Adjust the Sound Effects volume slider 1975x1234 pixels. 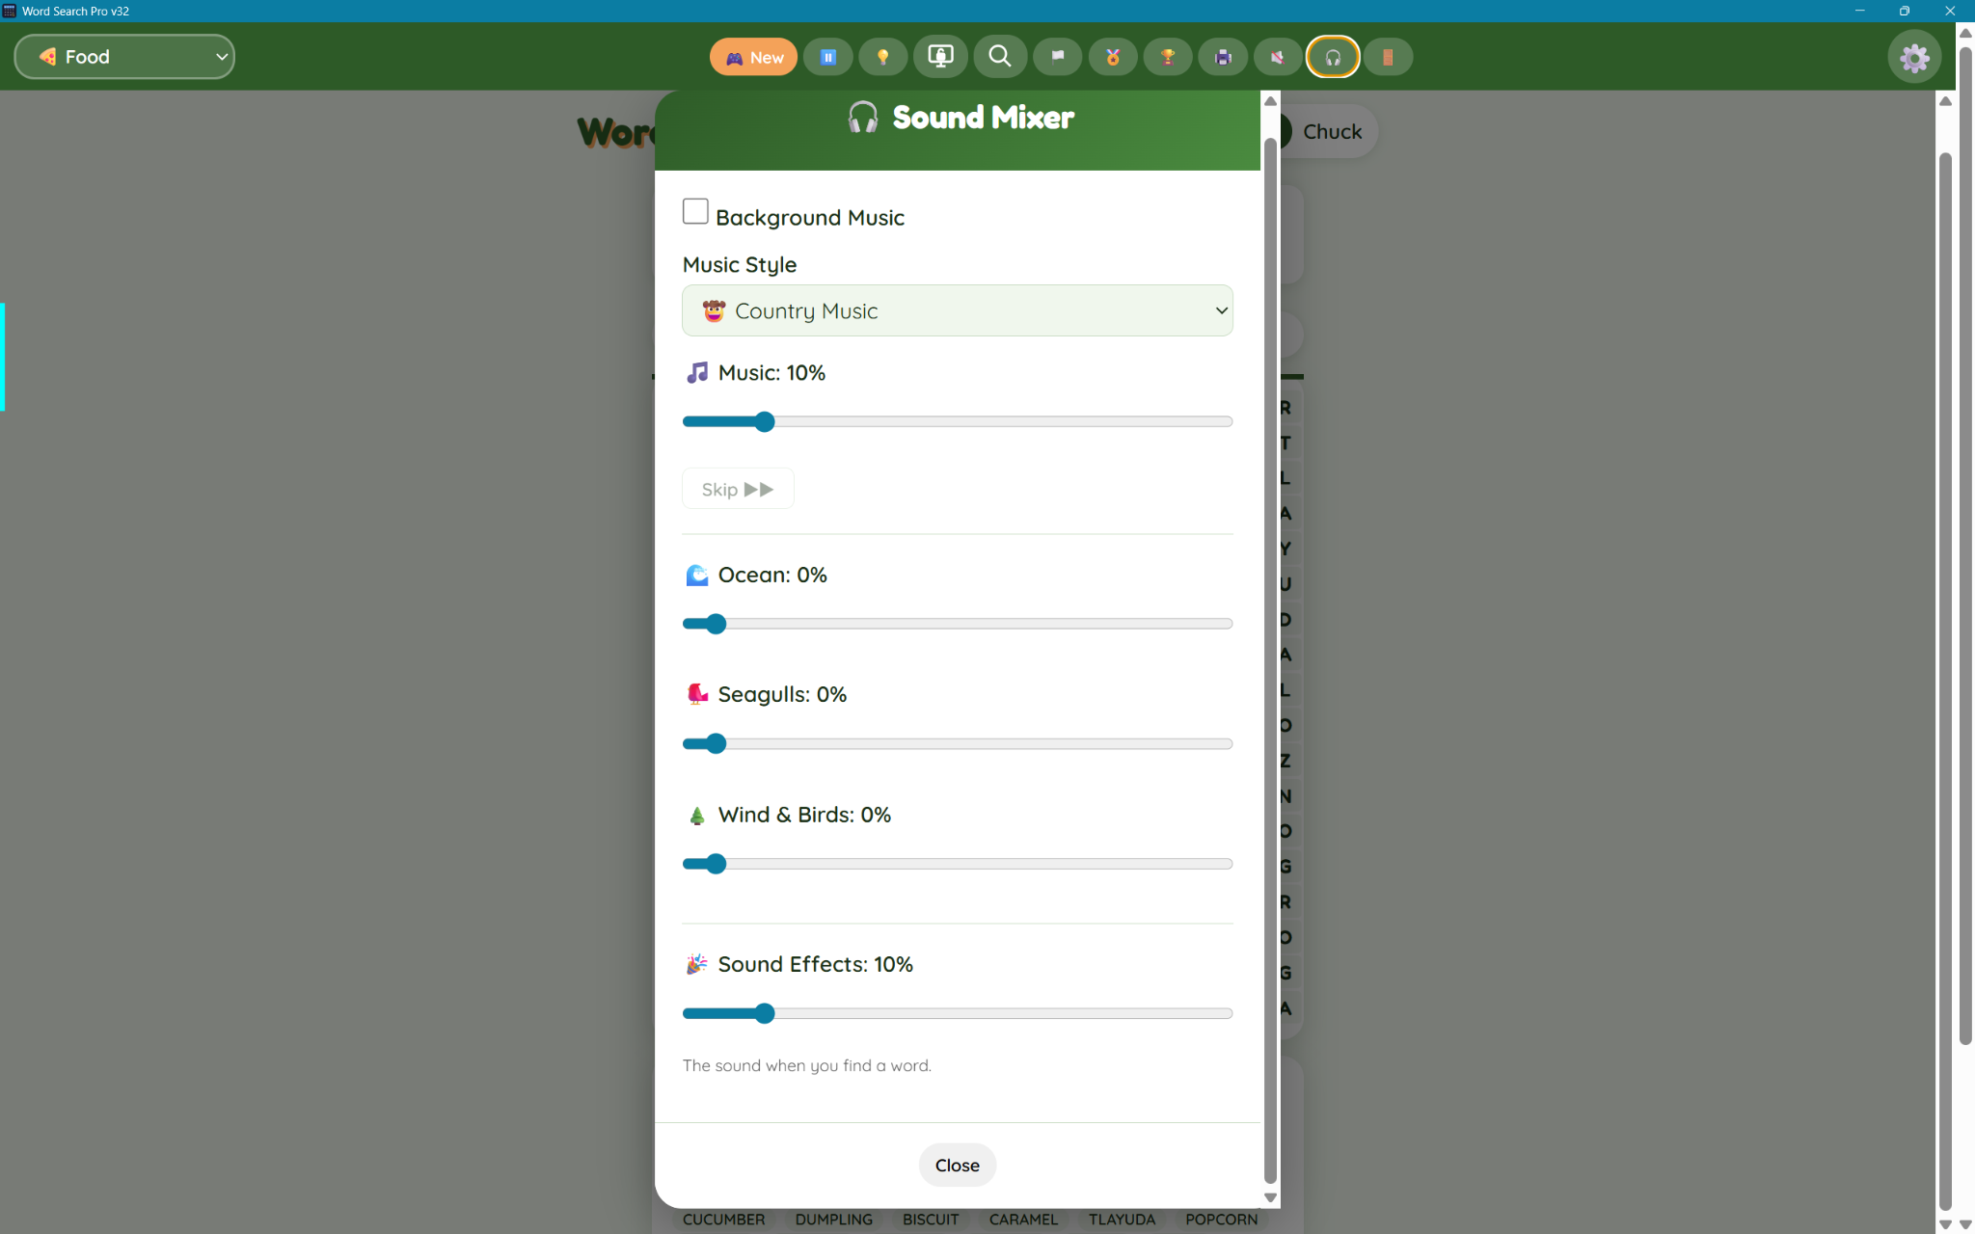pyautogui.click(x=957, y=1013)
